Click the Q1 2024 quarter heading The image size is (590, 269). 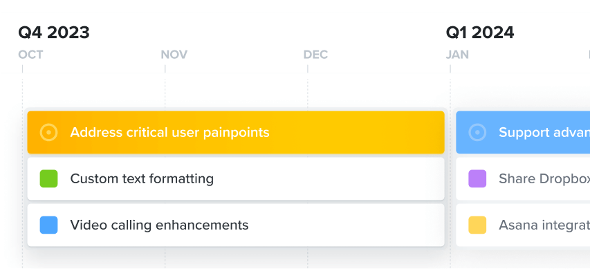(x=480, y=33)
